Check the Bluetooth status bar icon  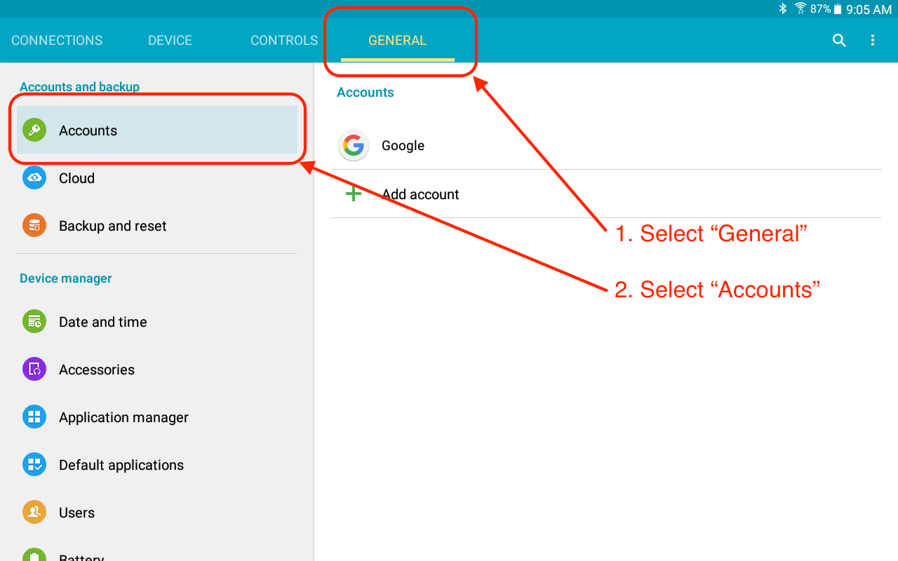pos(782,9)
